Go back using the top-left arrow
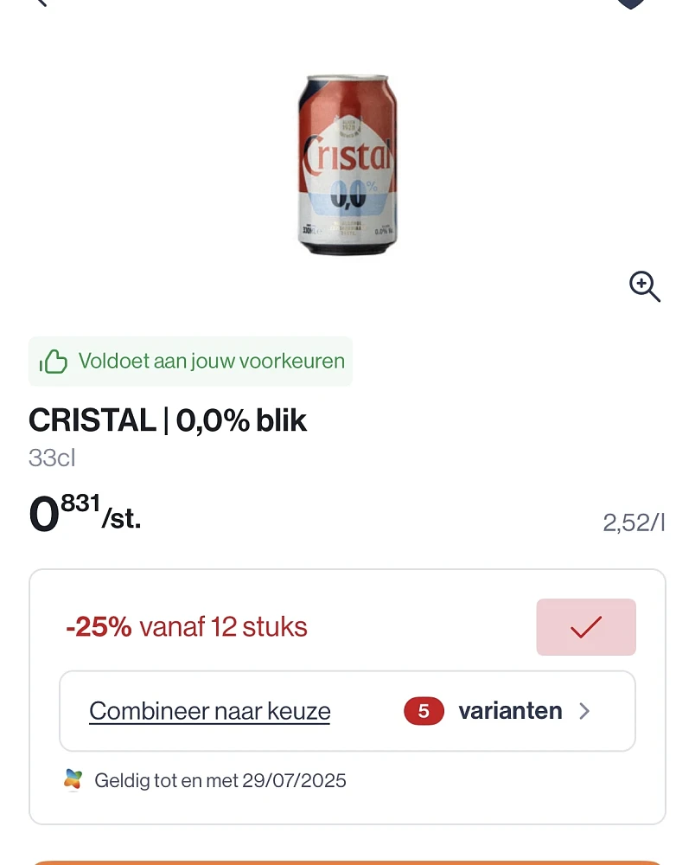The image size is (695, 865). [x=41, y=3]
